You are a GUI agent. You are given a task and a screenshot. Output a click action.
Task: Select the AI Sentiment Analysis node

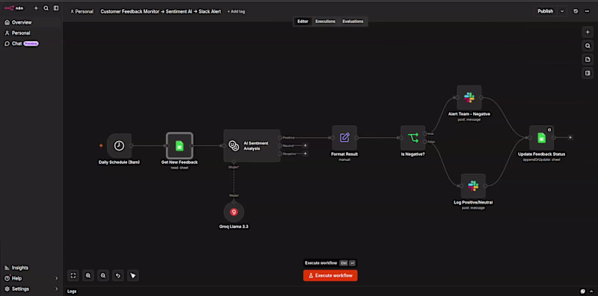pos(252,145)
